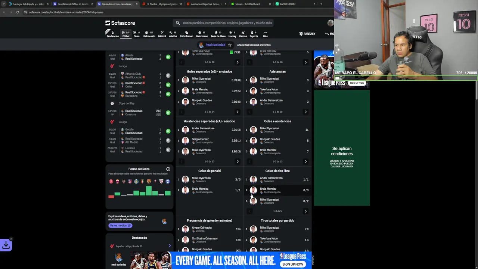
Task: Open a new browser tab
Action: (x=321, y=4)
